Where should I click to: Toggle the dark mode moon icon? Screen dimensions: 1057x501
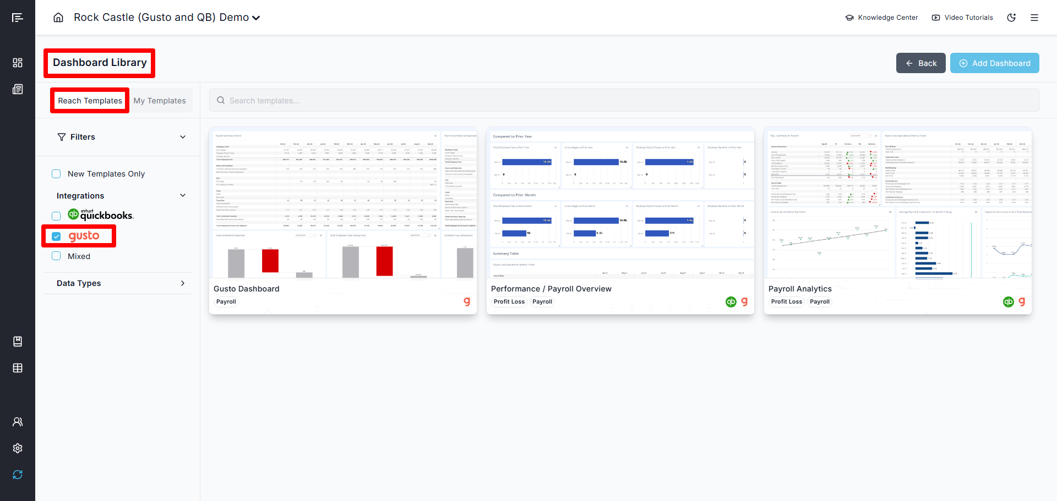click(x=1011, y=18)
